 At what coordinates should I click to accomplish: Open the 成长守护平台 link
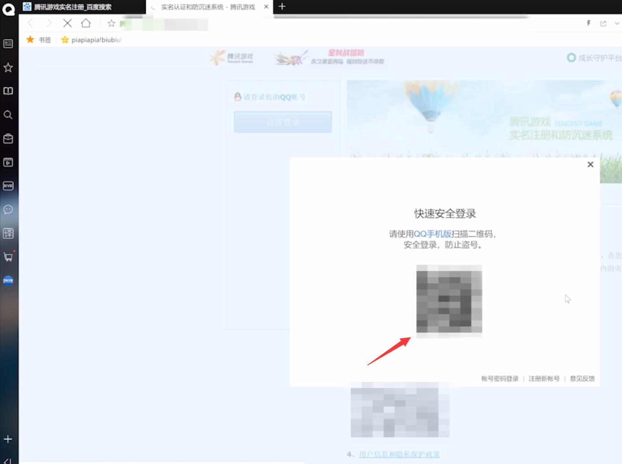click(x=594, y=58)
